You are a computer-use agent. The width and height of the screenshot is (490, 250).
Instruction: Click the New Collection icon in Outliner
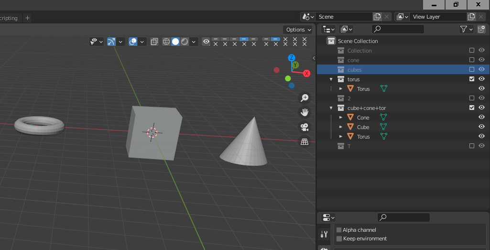(481, 29)
